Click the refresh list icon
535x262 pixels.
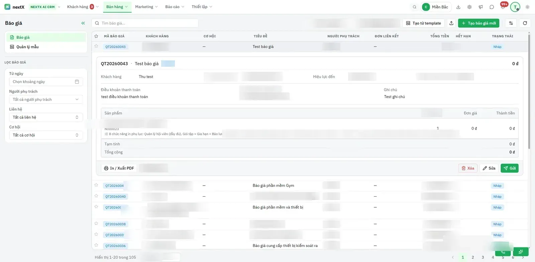[x=525, y=23]
